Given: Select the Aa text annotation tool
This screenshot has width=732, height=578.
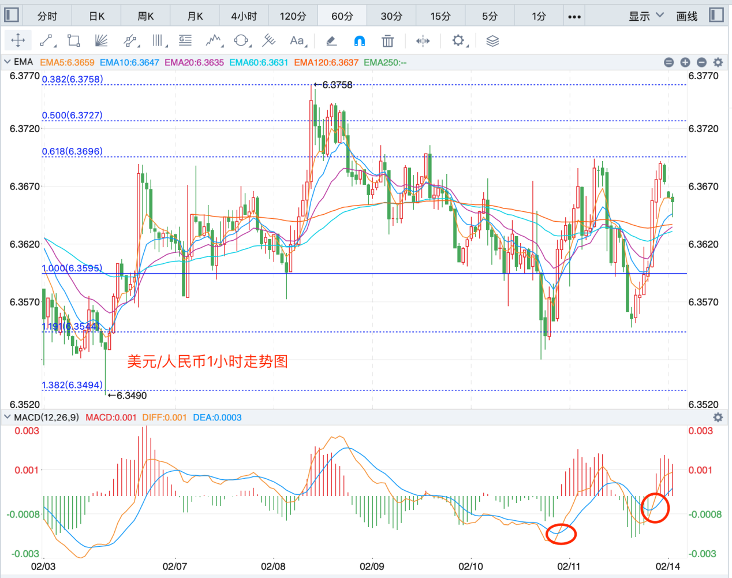Looking at the screenshot, I should (297, 40).
